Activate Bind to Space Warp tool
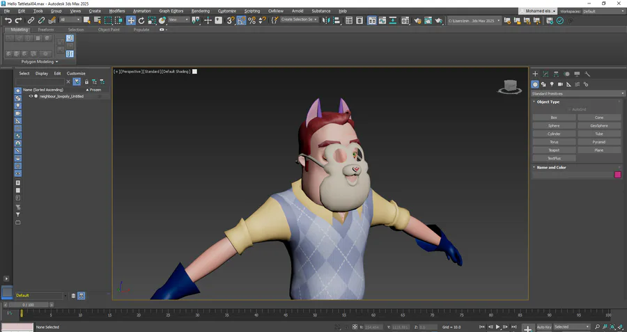627x332 pixels. (x=52, y=20)
